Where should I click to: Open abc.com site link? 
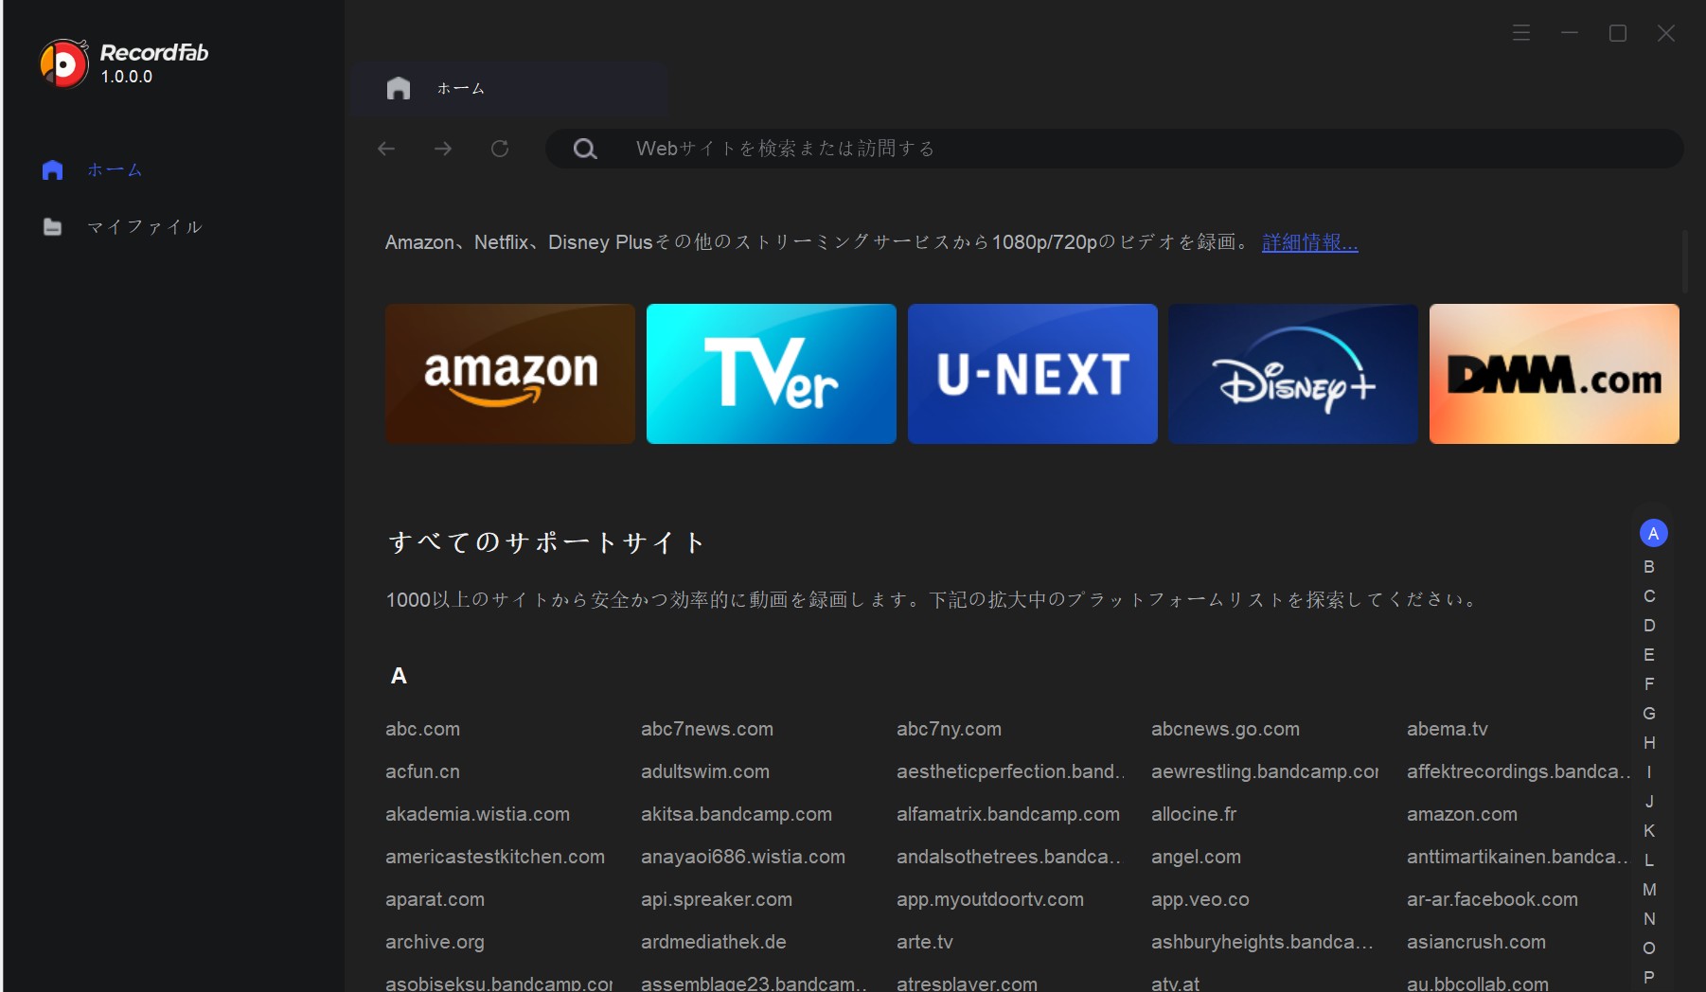pyautogui.click(x=422, y=729)
